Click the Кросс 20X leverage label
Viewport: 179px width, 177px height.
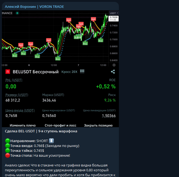(69, 72)
